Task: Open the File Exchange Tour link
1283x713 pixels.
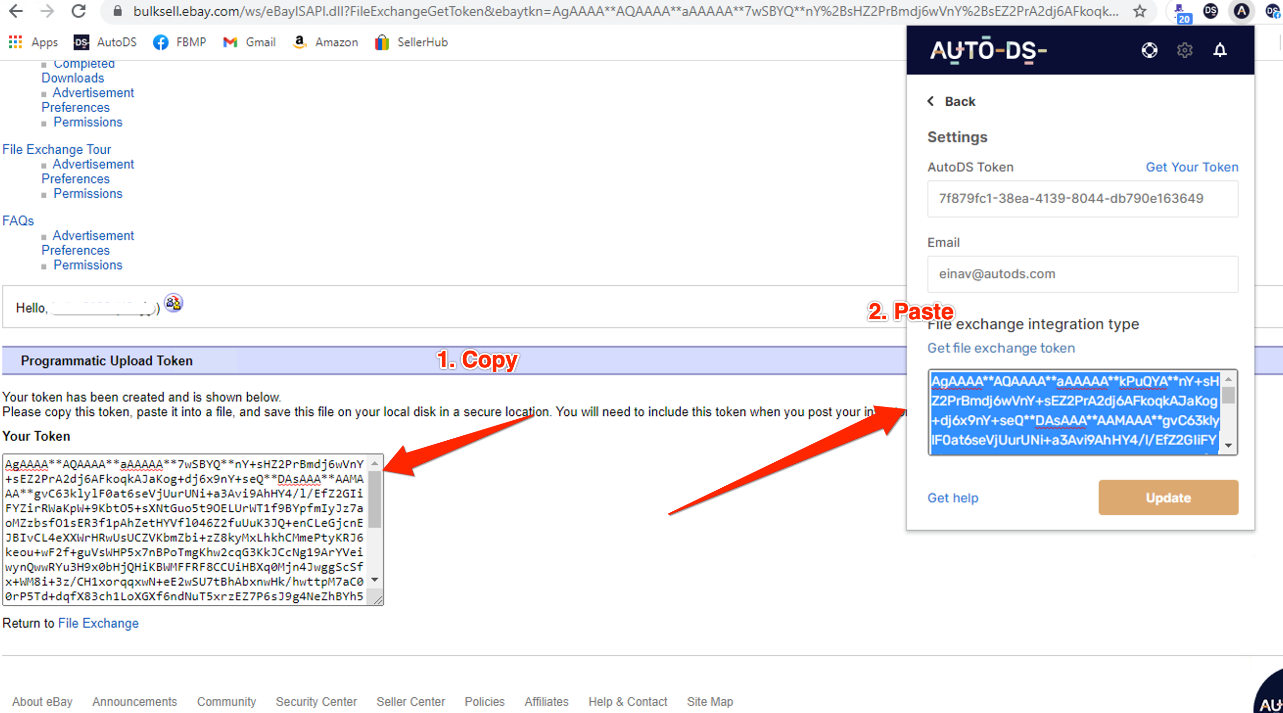Action: click(x=56, y=149)
